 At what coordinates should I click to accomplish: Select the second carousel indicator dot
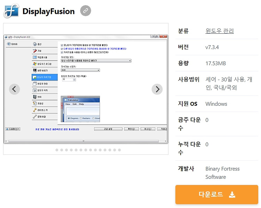pos(62,150)
